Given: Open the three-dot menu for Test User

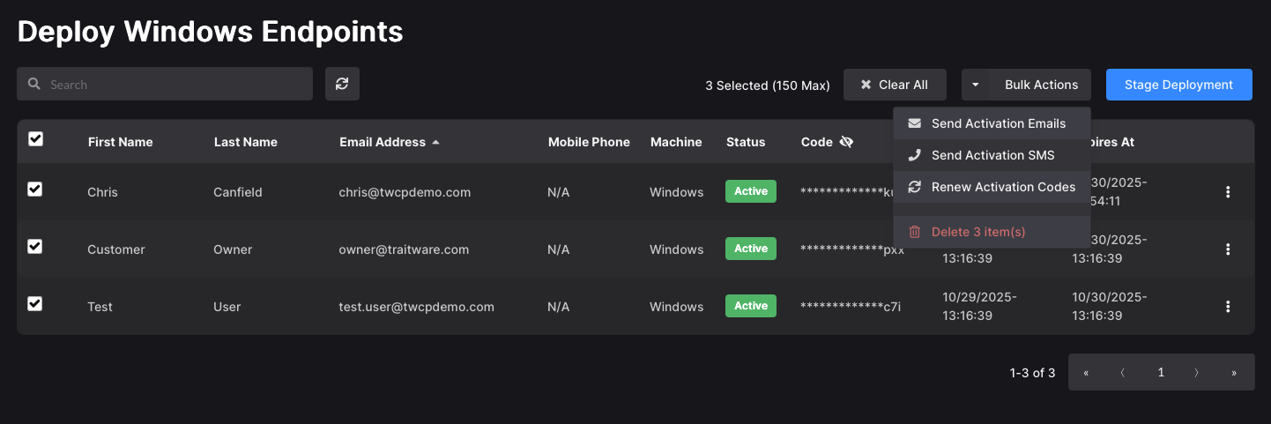Looking at the screenshot, I should tap(1228, 307).
